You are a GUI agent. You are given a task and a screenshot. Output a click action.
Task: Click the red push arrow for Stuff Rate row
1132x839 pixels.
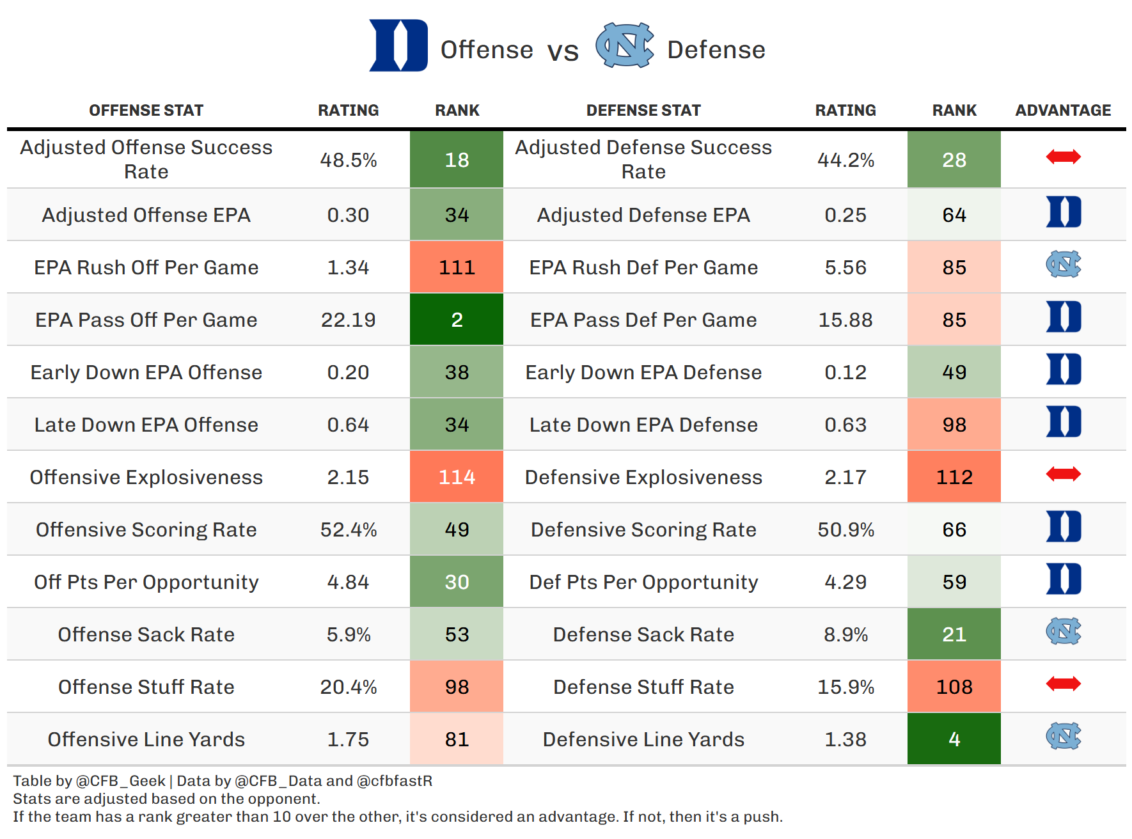(x=1063, y=684)
